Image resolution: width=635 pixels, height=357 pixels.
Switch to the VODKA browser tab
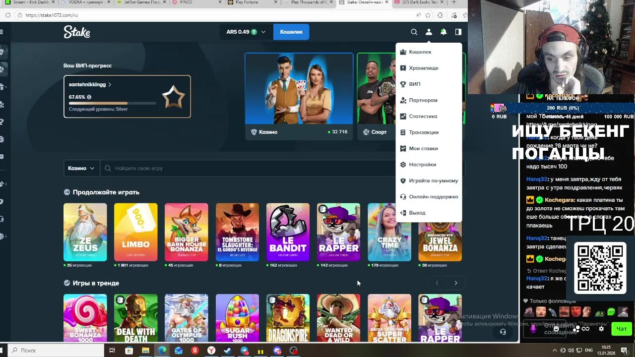85,2
